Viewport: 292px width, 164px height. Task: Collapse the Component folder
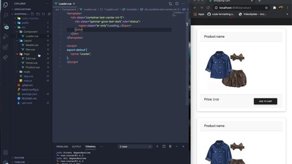(31, 32)
